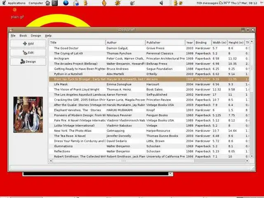264x198 pixels.
Task: Select The Tea Rose: A Novel row
Action: 149,136
